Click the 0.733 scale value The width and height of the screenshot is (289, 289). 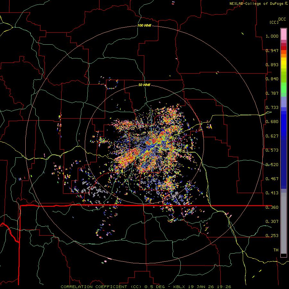coord(272,108)
